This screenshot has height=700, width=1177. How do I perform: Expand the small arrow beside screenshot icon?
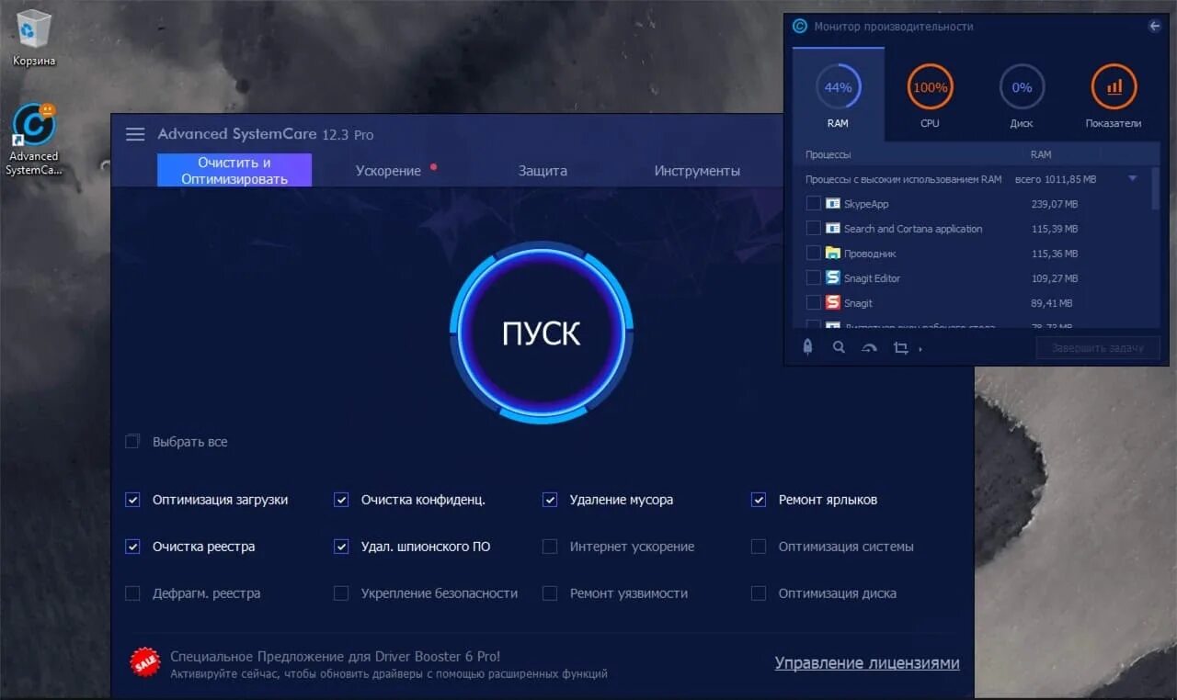[920, 349]
